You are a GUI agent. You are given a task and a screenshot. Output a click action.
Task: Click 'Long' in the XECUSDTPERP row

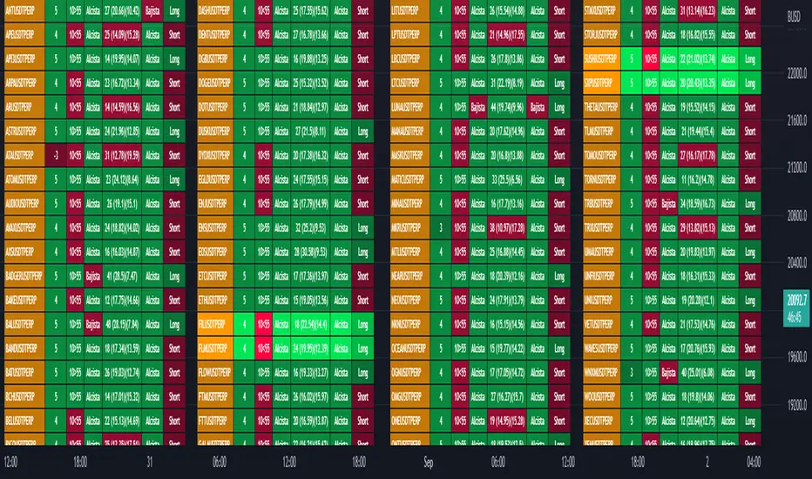[750, 421]
